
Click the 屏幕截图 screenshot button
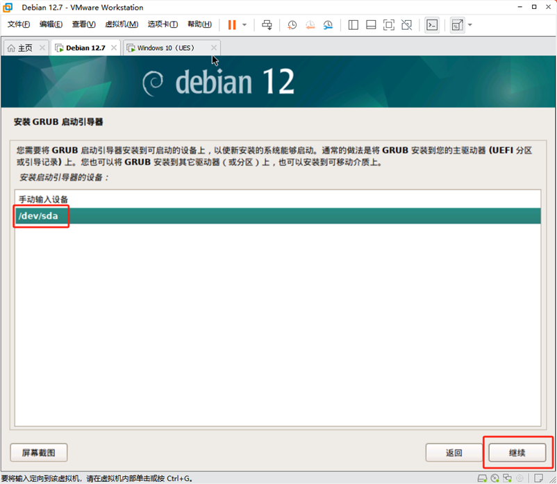pos(39,453)
